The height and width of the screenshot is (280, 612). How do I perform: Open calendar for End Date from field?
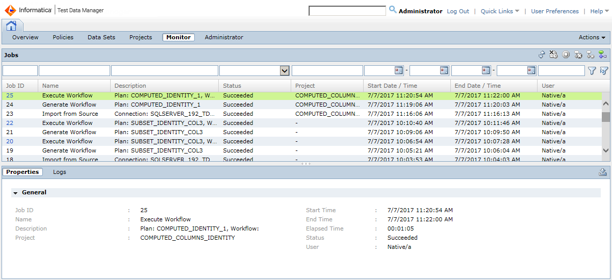tap(486, 70)
